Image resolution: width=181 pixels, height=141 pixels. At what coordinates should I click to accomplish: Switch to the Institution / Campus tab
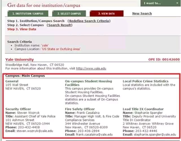[28, 14]
